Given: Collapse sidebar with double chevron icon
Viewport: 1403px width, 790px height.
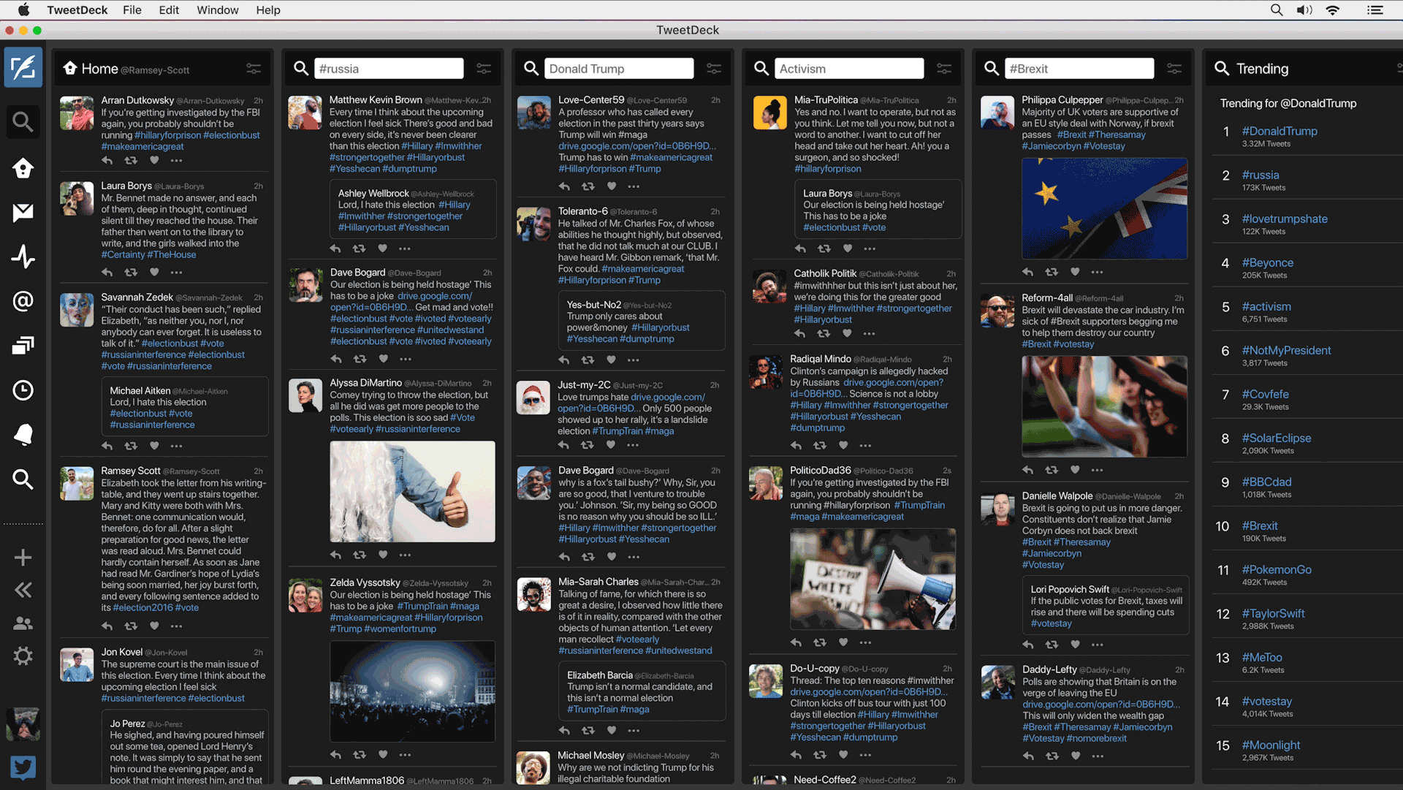Looking at the screenshot, I should click(23, 590).
